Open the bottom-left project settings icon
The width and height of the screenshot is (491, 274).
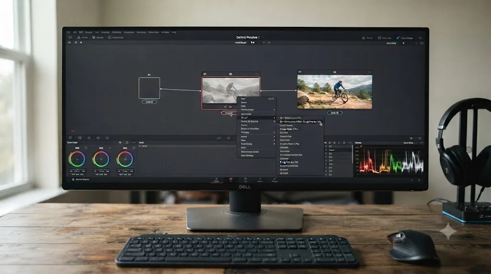tap(73, 179)
